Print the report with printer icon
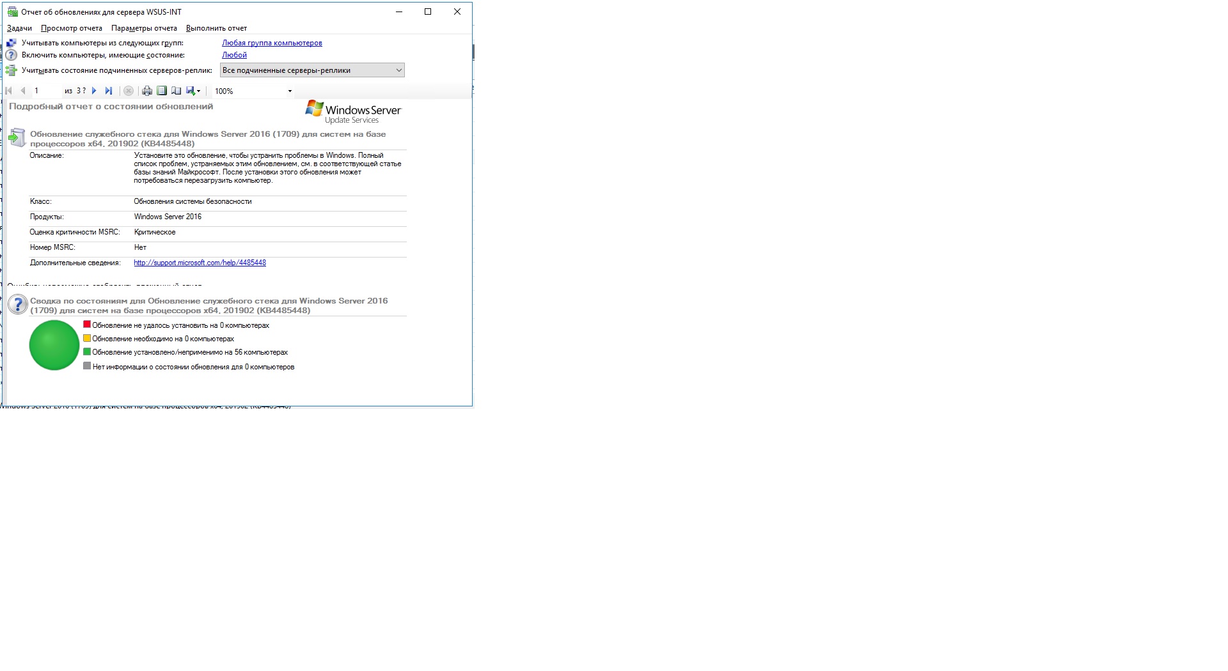This screenshot has width=1228, height=671. click(x=147, y=91)
